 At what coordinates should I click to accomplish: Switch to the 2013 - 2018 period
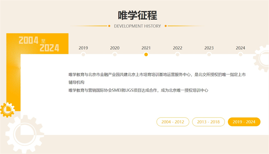pyautogui.click(x=208, y=122)
